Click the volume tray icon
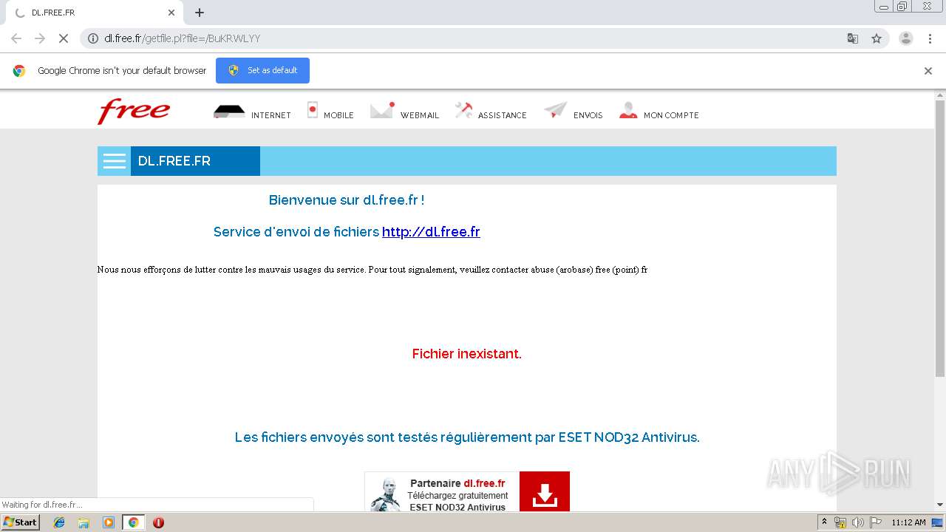 pyautogui.click(x=858, y=522)
